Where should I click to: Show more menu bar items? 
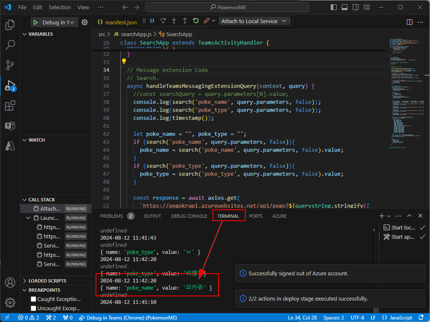click(101, 8)
